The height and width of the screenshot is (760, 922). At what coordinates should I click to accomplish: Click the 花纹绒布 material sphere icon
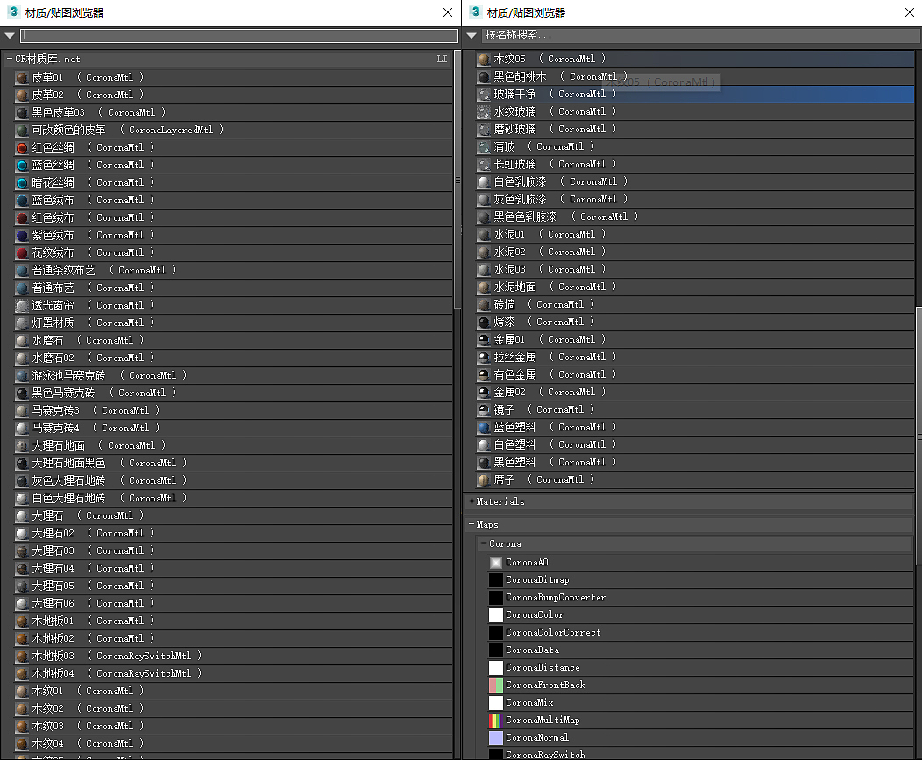pyautogui.click(x=22, y=253)
